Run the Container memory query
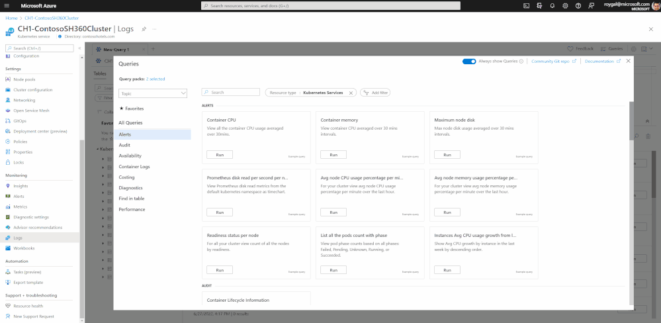 pyautogui.click(x=333, y=155)
